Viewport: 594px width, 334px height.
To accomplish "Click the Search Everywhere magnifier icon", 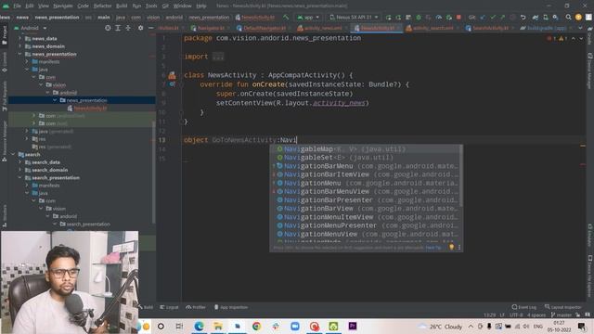I will coord(568,18).
